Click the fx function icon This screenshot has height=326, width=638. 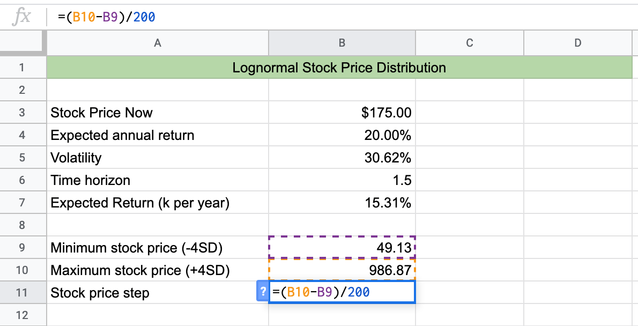pos(21,17)
